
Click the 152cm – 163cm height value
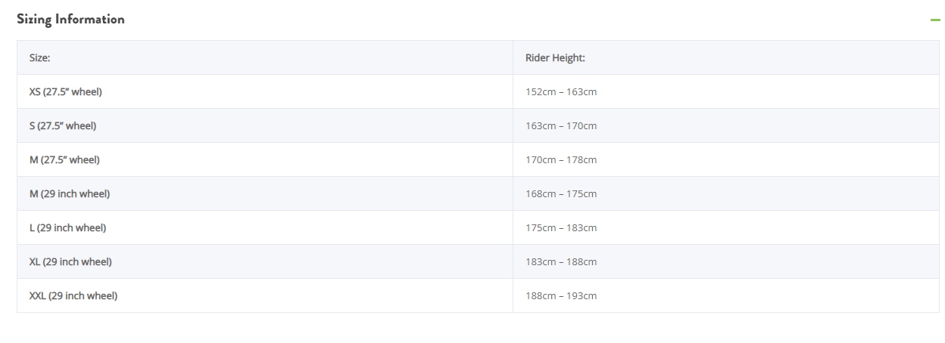tap(561, 92)
